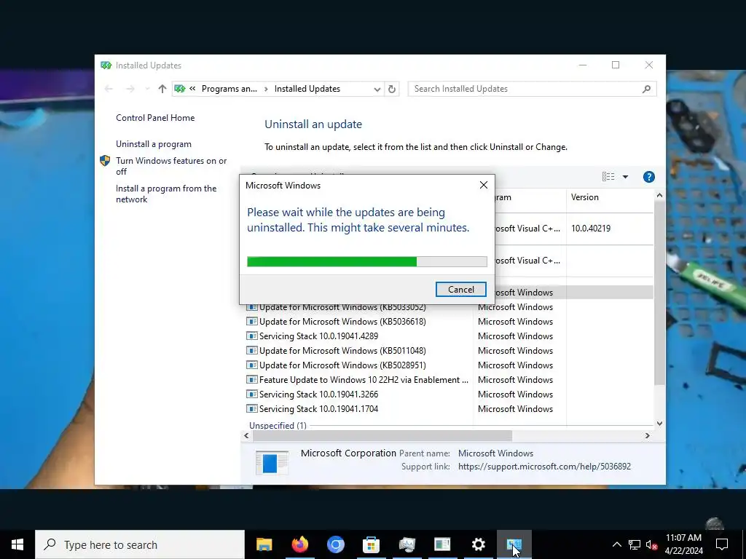Collapse the Unspecified (1) group
Viewport: 746px width, 559px height.
coord(278,425)
